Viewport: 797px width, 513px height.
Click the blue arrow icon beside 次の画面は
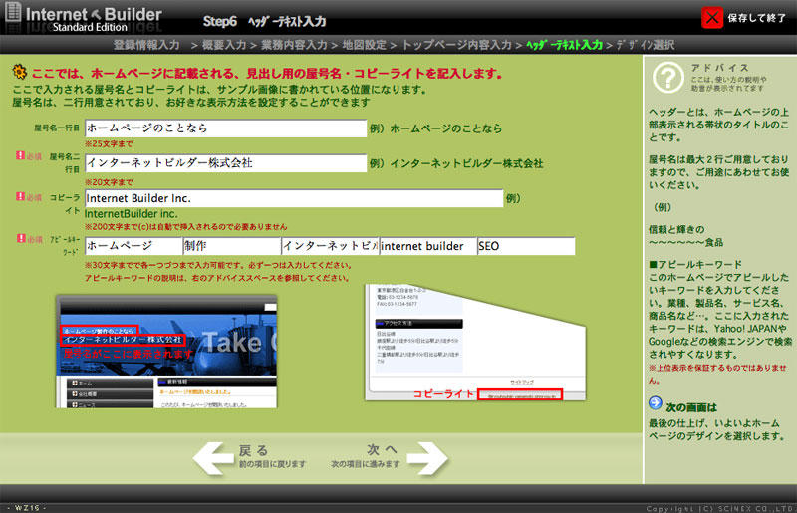click(x=656, y=403)
